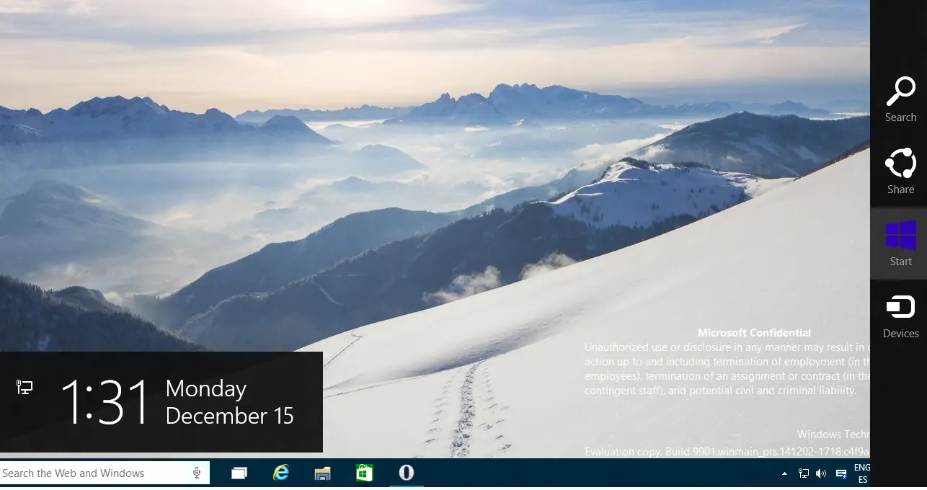
Task: Open File Explorer from the taskbar
Action: pyautogui.click(x=323, y=473)
